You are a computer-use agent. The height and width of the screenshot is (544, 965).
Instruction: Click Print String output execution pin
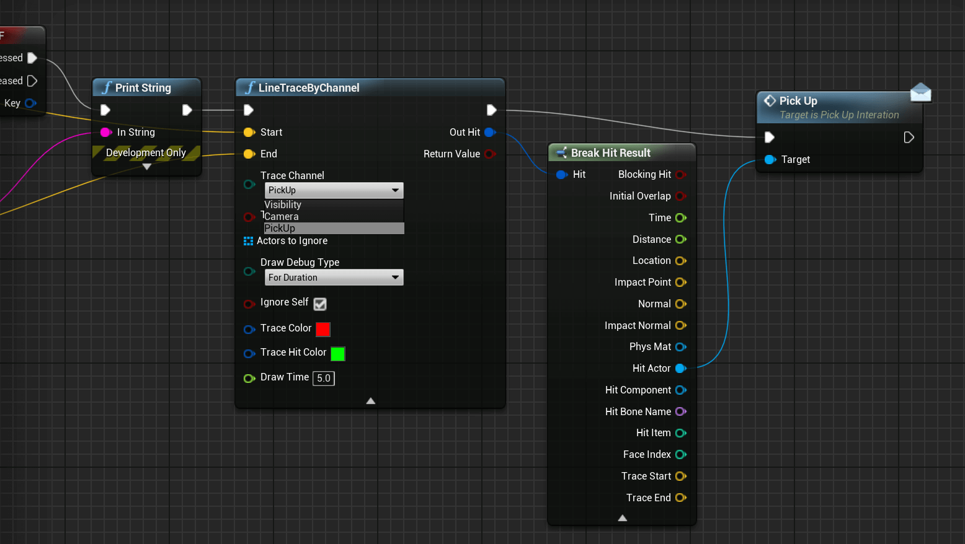pyautogui.click(x=187, y=110)
